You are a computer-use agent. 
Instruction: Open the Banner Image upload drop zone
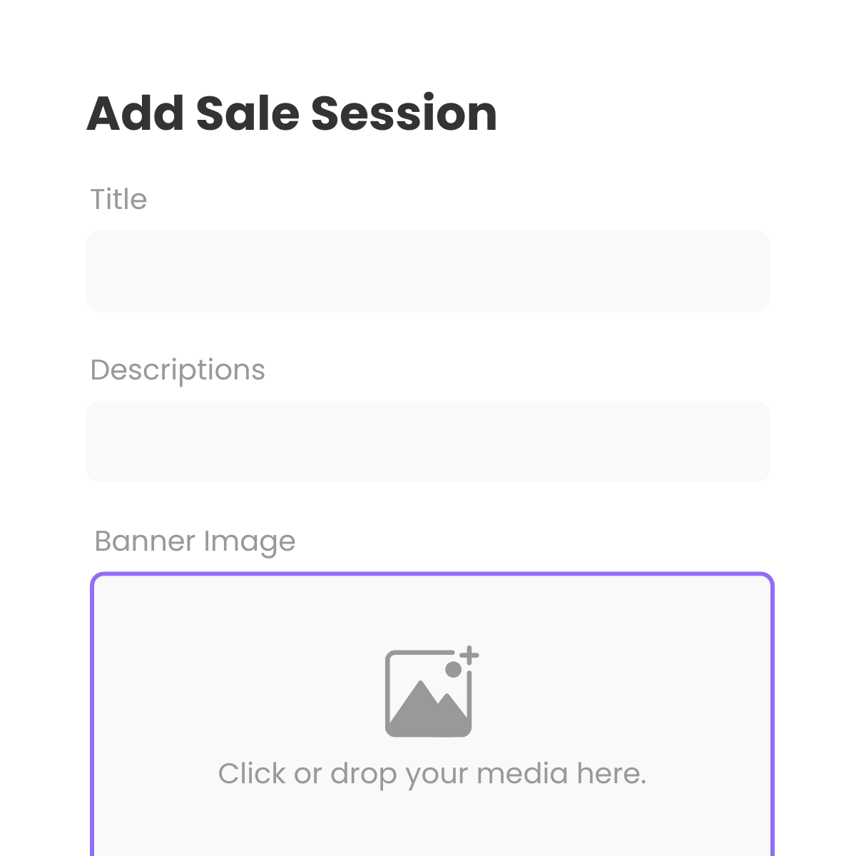(x=432, y=714)
